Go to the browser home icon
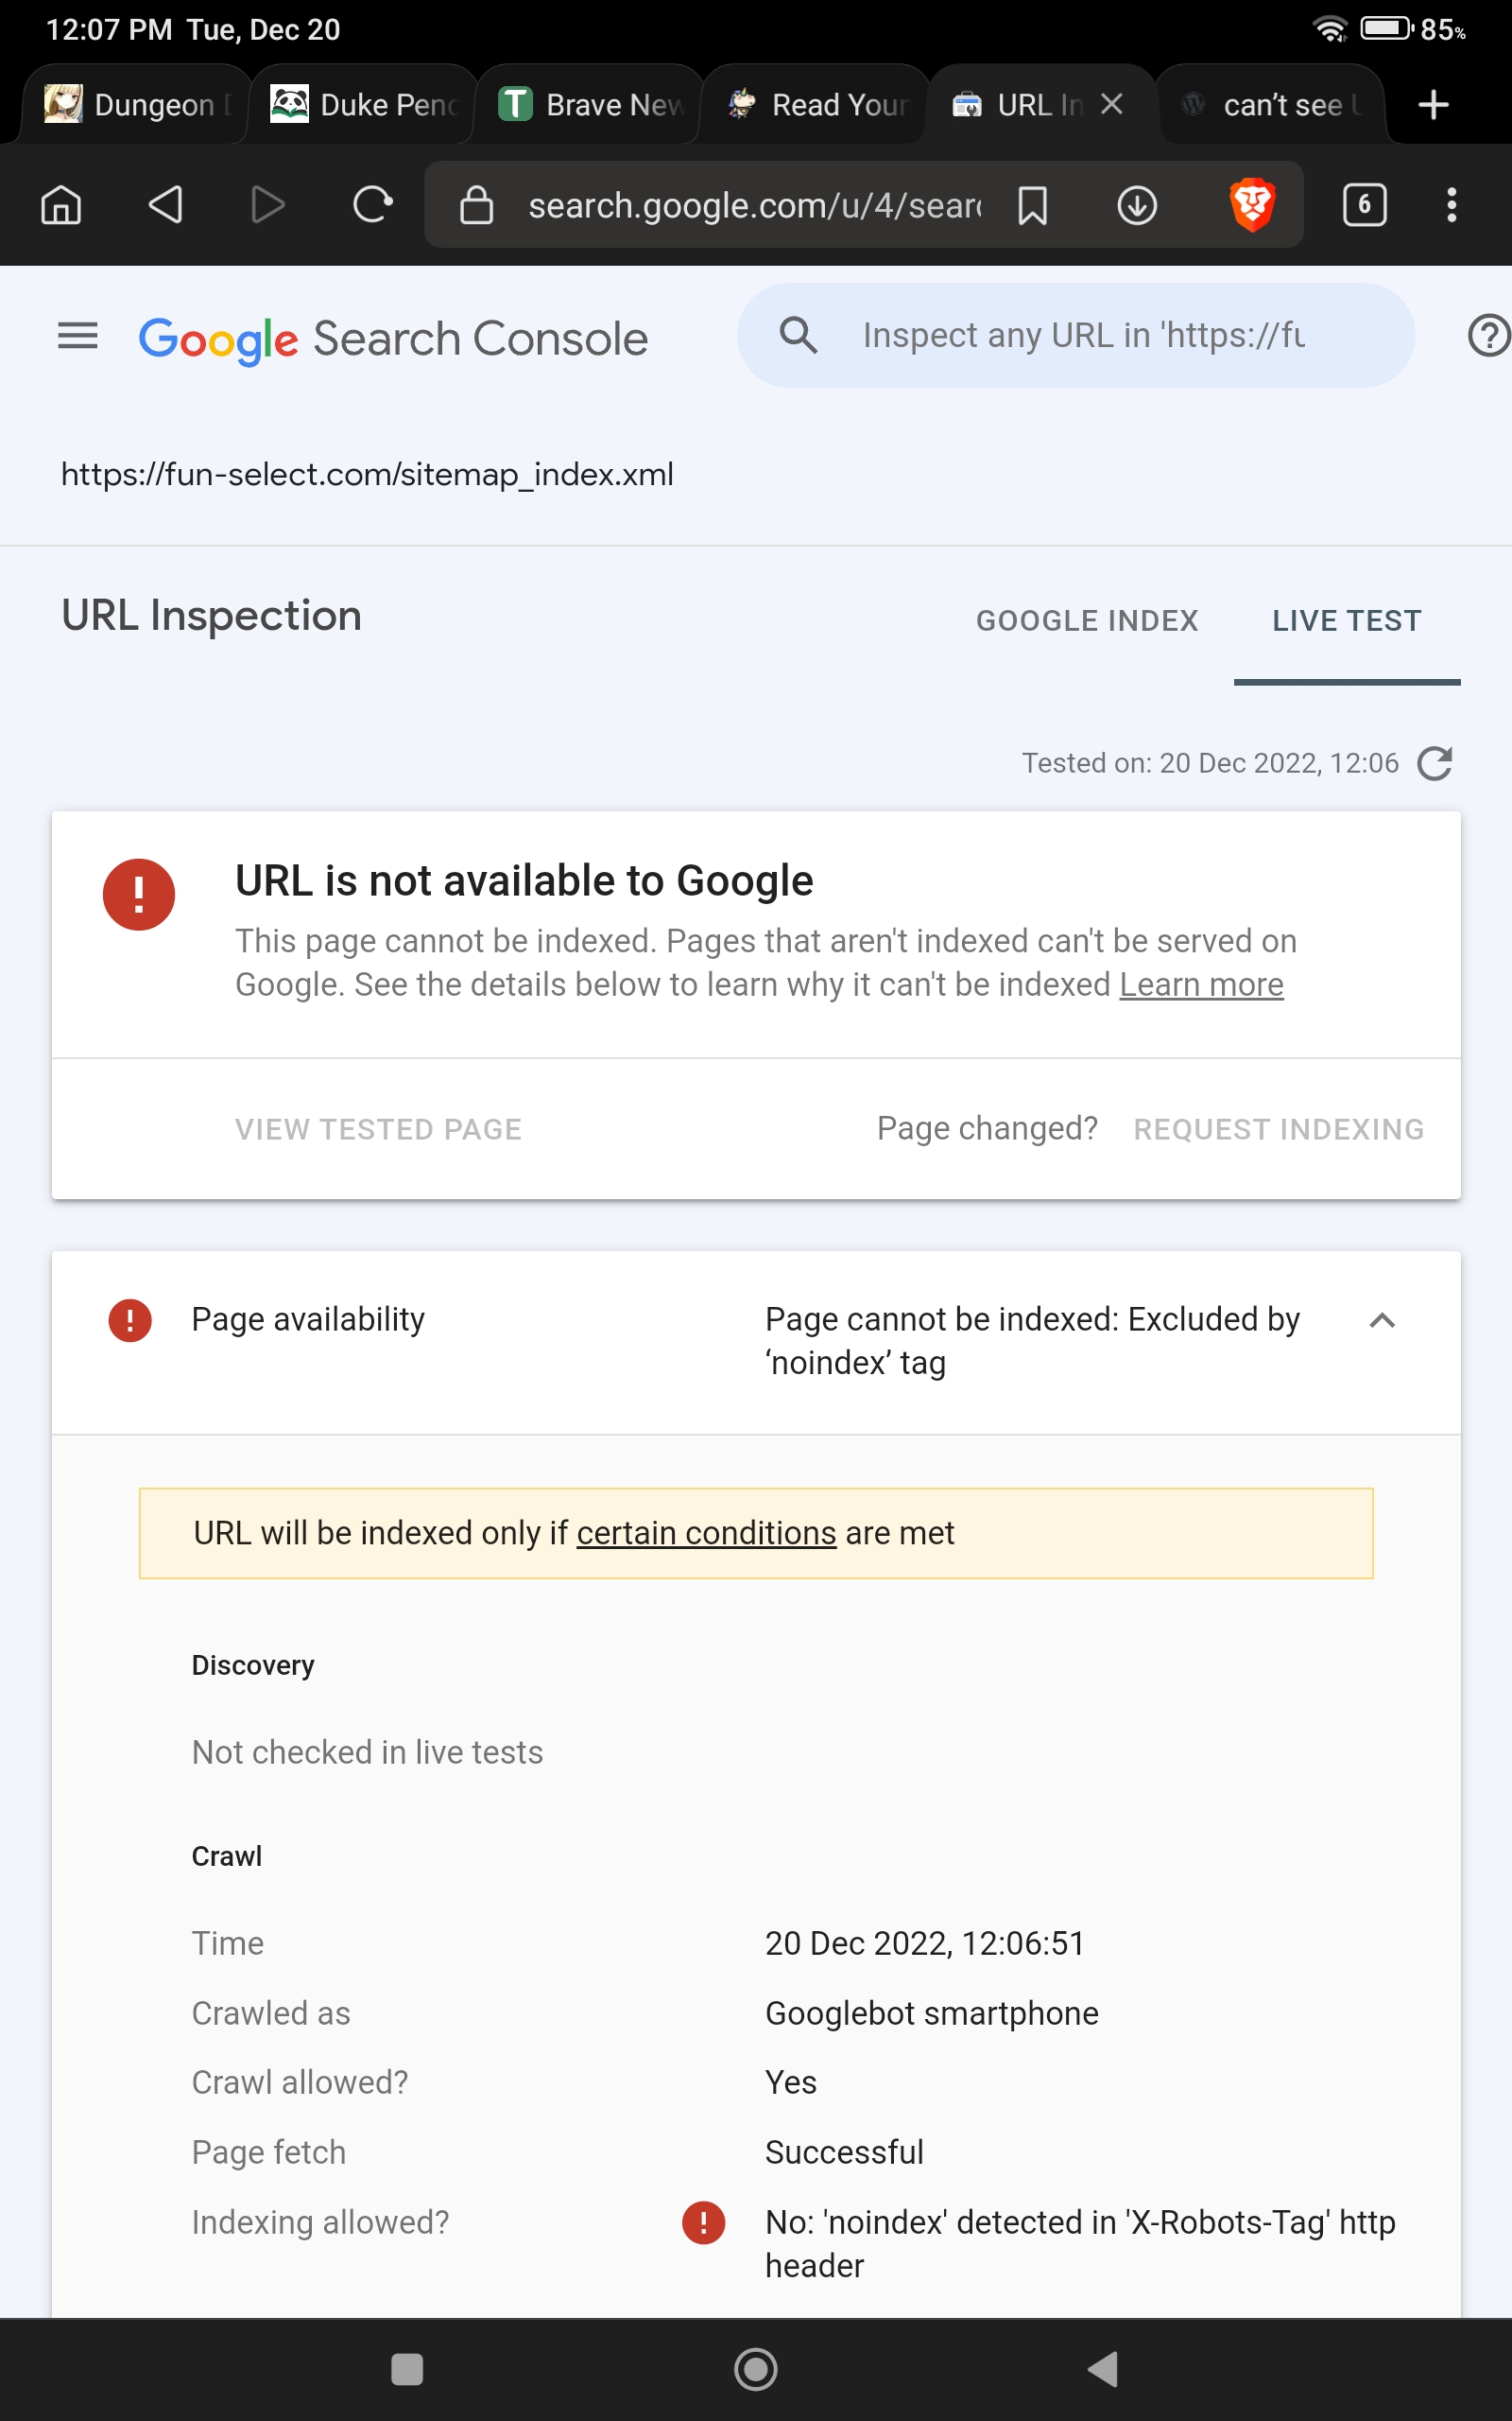Viewport: 1512px width, 2421px height. (61, 205)
